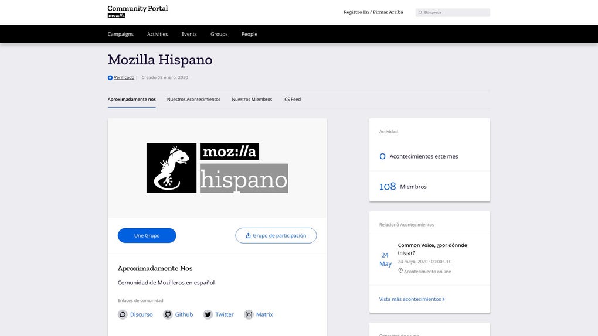Open the Discurso community link
This screenshot has height=336, width=598.
[x=141, y=315]
